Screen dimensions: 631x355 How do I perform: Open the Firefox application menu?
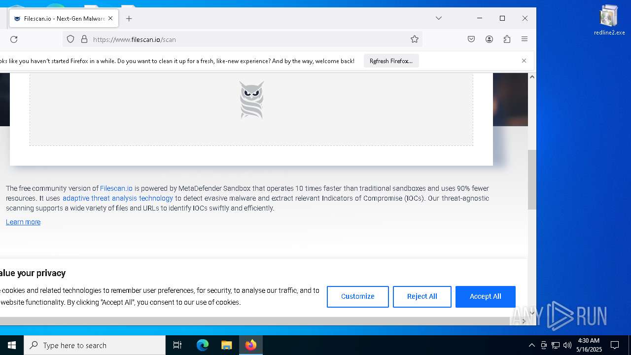pyautogui.click(x=525, y=39)
